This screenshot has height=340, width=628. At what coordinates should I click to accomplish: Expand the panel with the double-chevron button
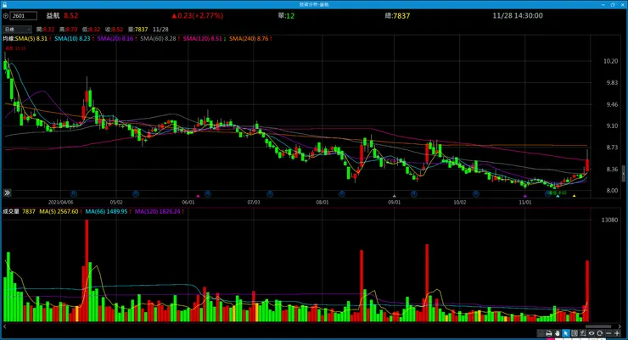point(7,192)
